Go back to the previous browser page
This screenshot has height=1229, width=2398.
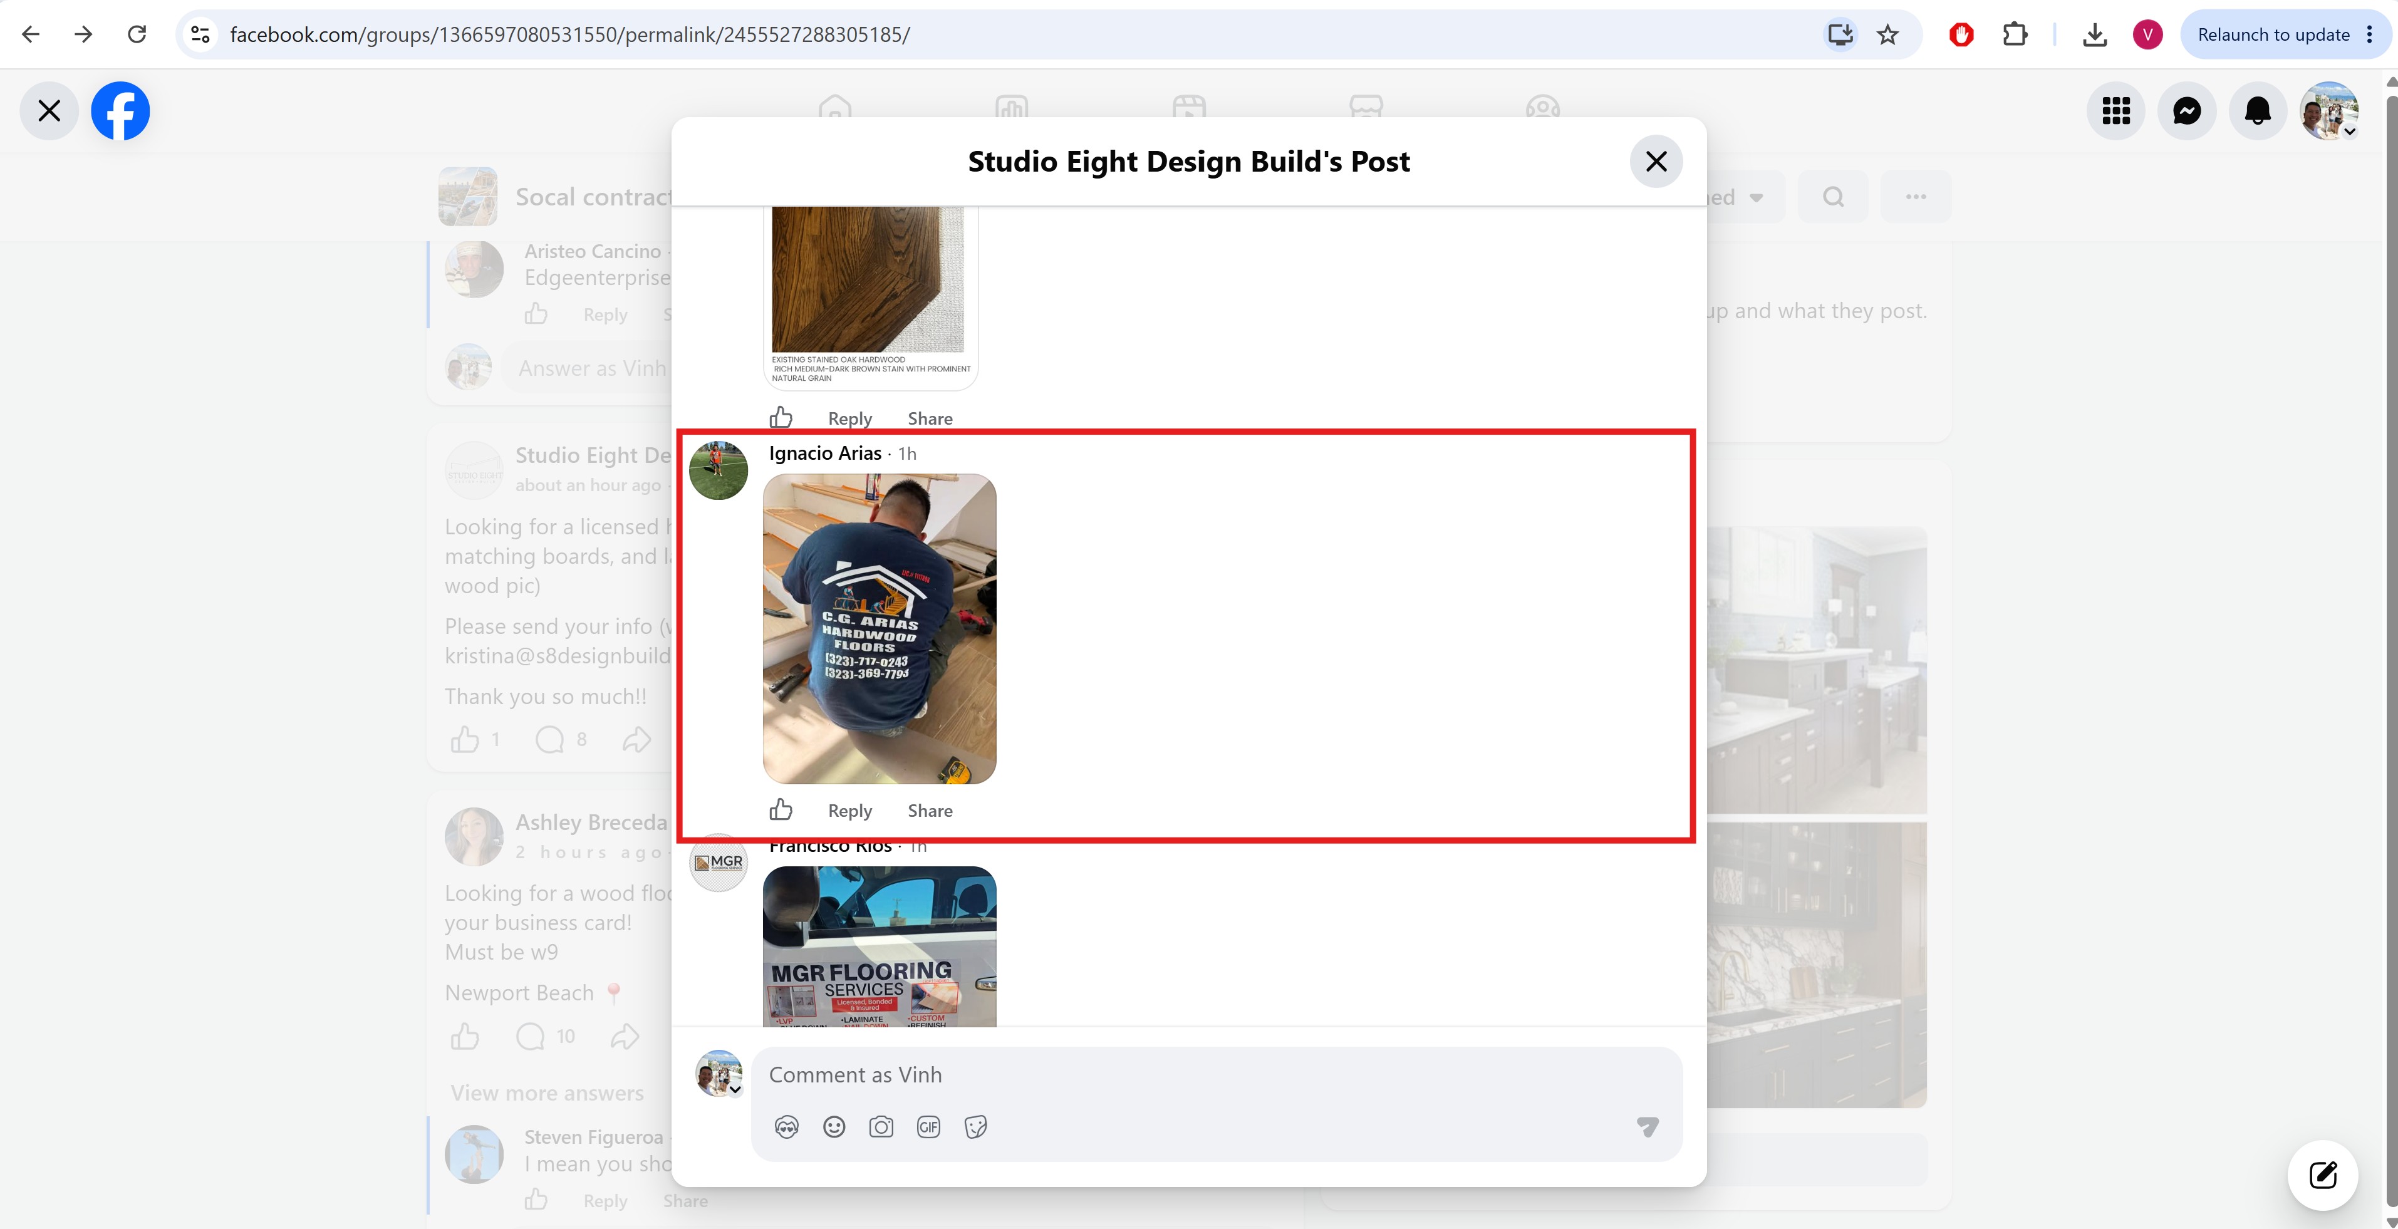31,34
